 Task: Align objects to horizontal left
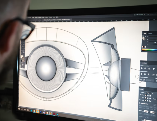click(142, 68)
